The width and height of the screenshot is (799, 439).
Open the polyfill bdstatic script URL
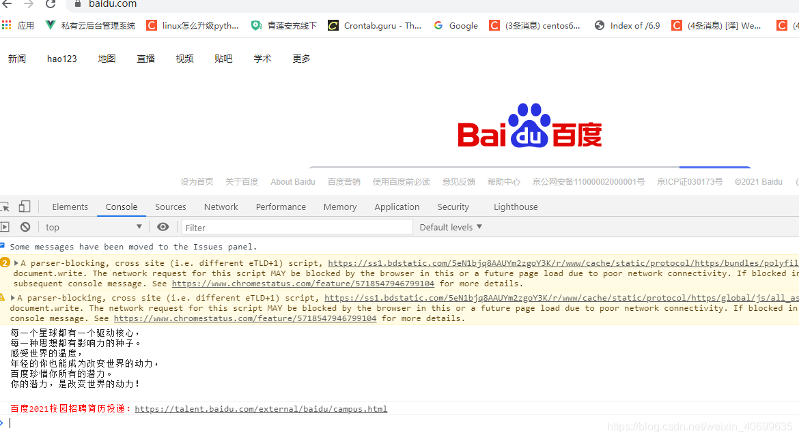pos(563,263)
